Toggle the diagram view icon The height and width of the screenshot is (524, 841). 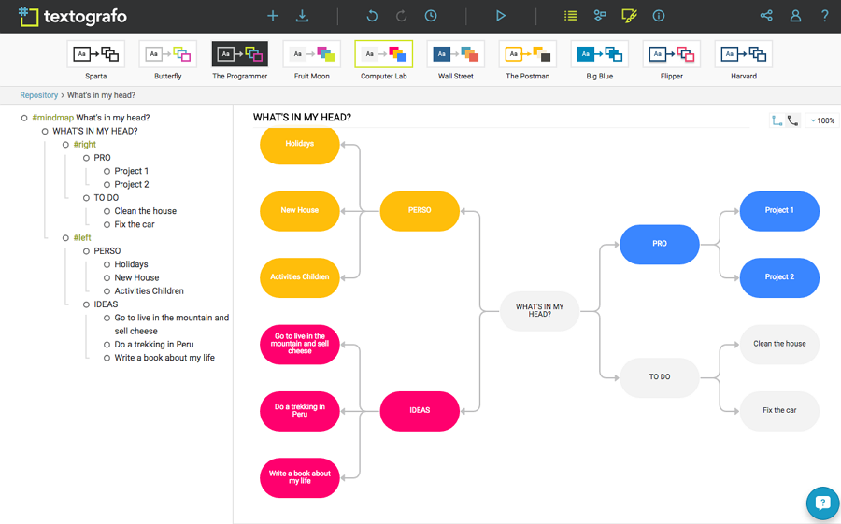(600, 16)
